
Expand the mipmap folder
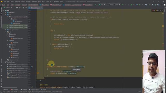click(x=8, y=45)
